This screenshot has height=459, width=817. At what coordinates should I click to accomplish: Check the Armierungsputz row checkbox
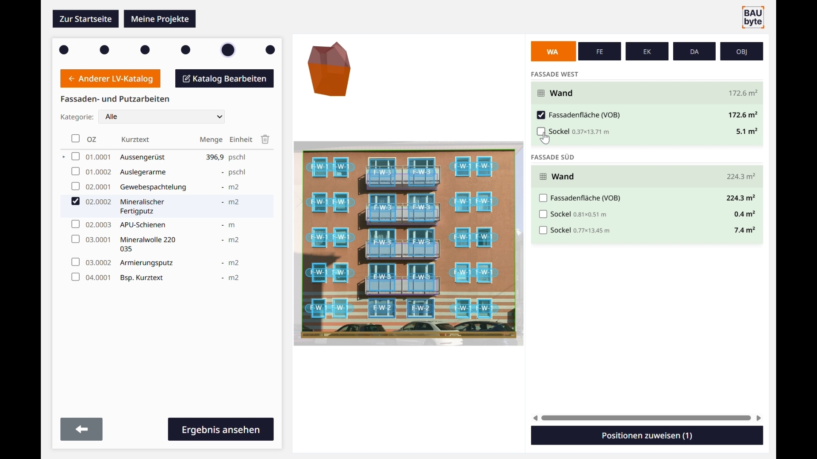[x=76, y=263]
